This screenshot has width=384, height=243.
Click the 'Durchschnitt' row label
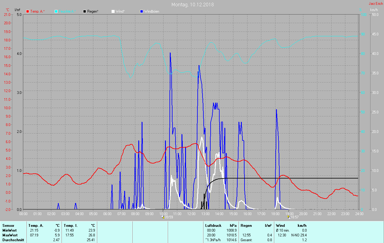coord(13,240)
